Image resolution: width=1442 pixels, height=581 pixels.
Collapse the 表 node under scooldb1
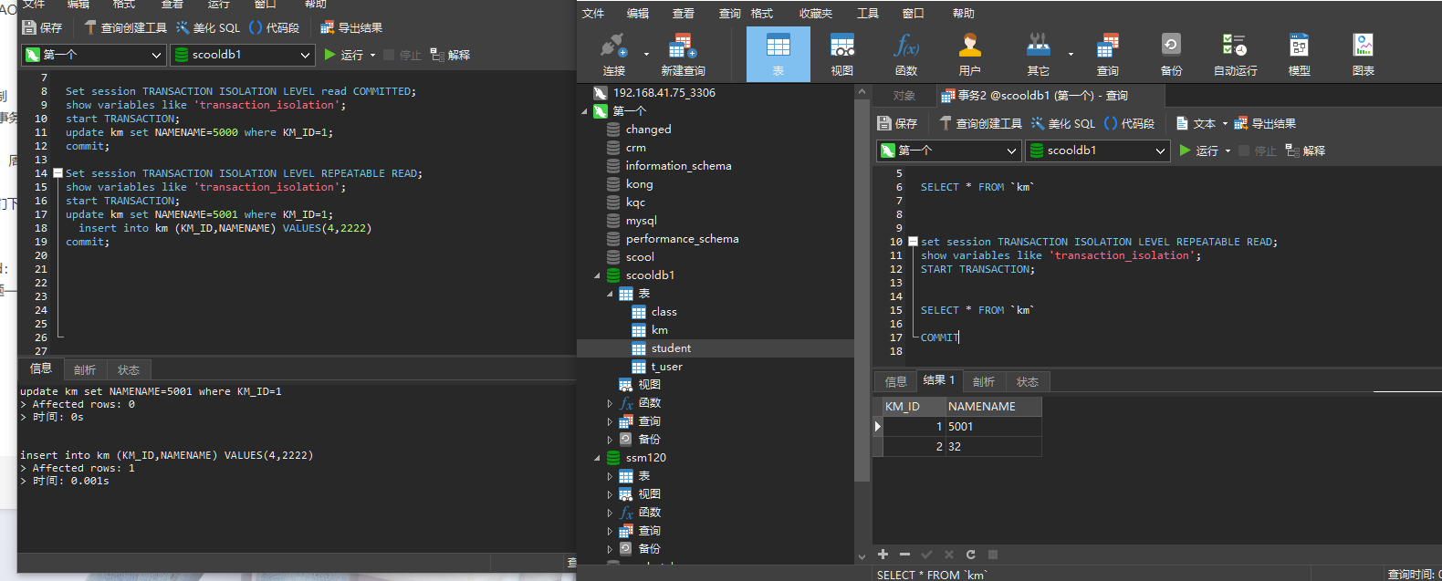[611, 294]
